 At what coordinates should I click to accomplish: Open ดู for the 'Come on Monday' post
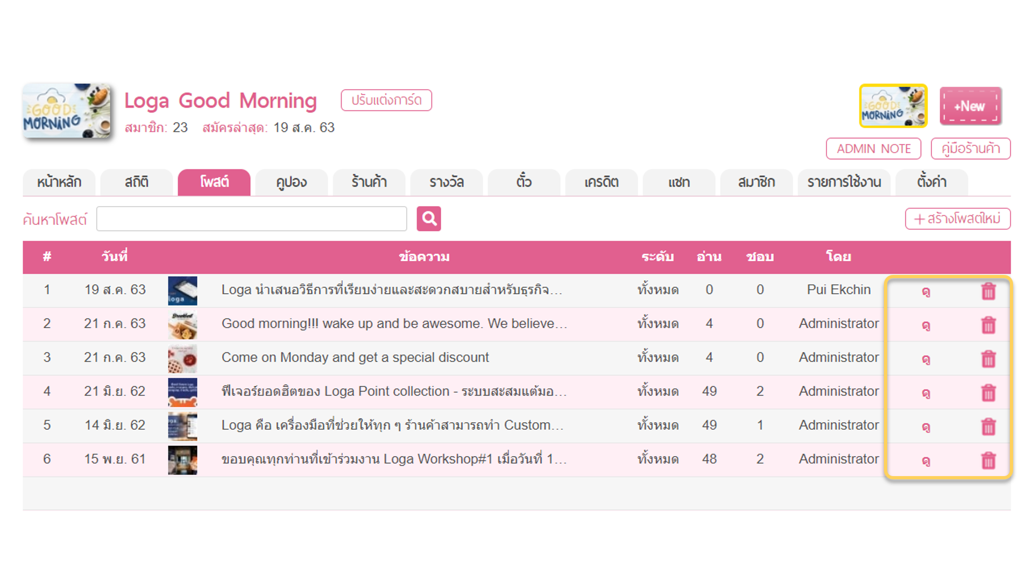(x=925, y=359)
